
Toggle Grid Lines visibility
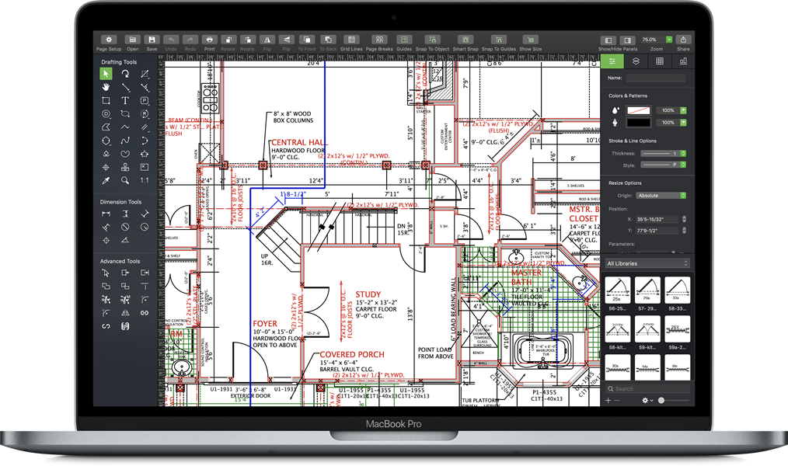(353, 40)
